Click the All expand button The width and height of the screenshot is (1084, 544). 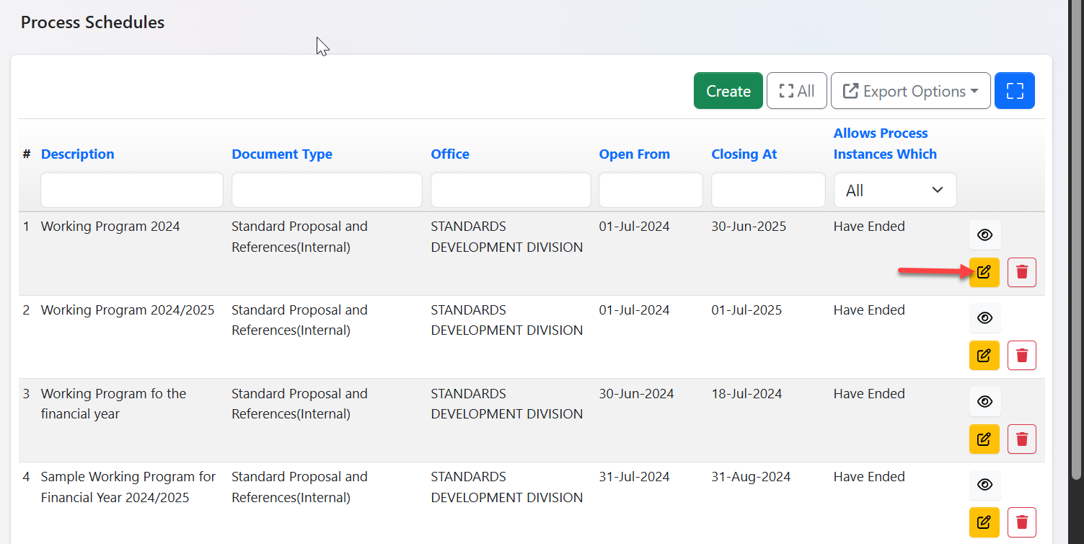pyautogui.click(x=796, y=91)
